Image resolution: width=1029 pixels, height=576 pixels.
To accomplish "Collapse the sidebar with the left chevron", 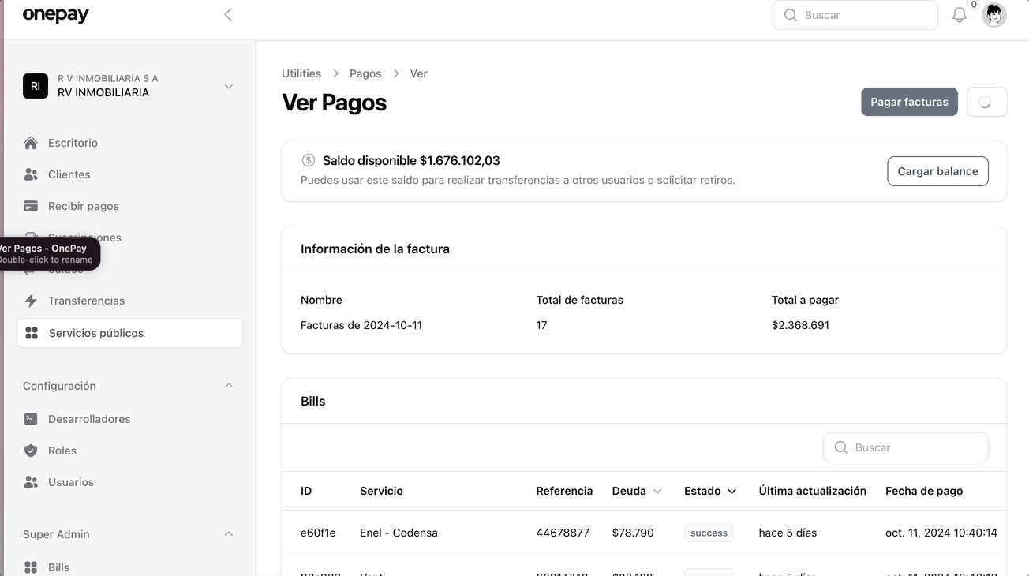I will [x=228, y=15].
